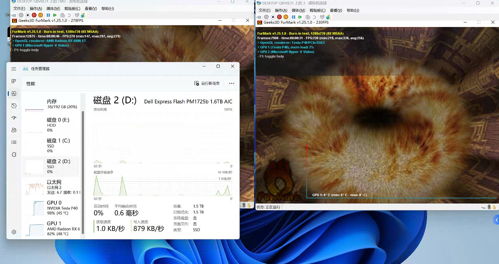Click mouse status icon in VM 3 status bar
Viewport: 499px width, 264px height.
click(x=489, y=207)
